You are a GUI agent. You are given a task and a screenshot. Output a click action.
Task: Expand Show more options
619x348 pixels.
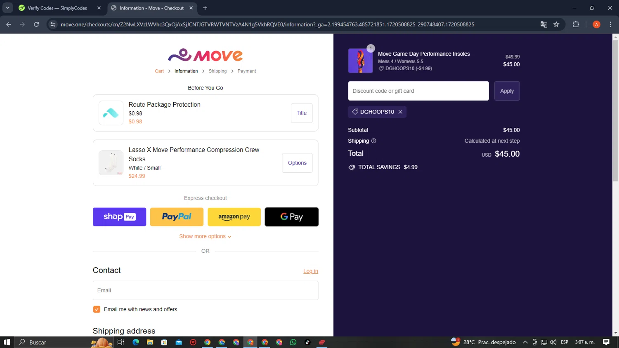pyautogui.click(x=206, y=237)
